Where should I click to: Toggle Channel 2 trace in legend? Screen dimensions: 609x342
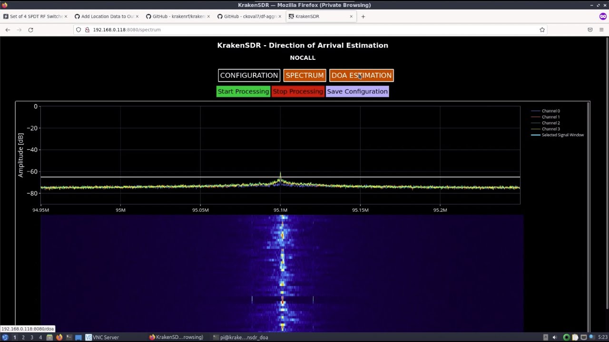tap(550, 123)
